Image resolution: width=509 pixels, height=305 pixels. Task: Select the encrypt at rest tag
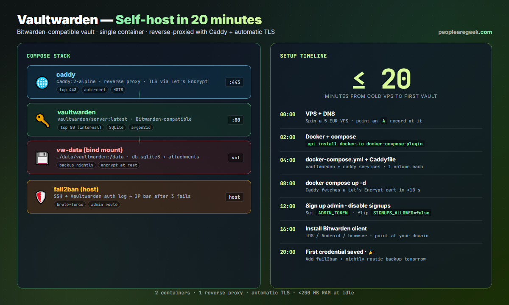[119, 165]
